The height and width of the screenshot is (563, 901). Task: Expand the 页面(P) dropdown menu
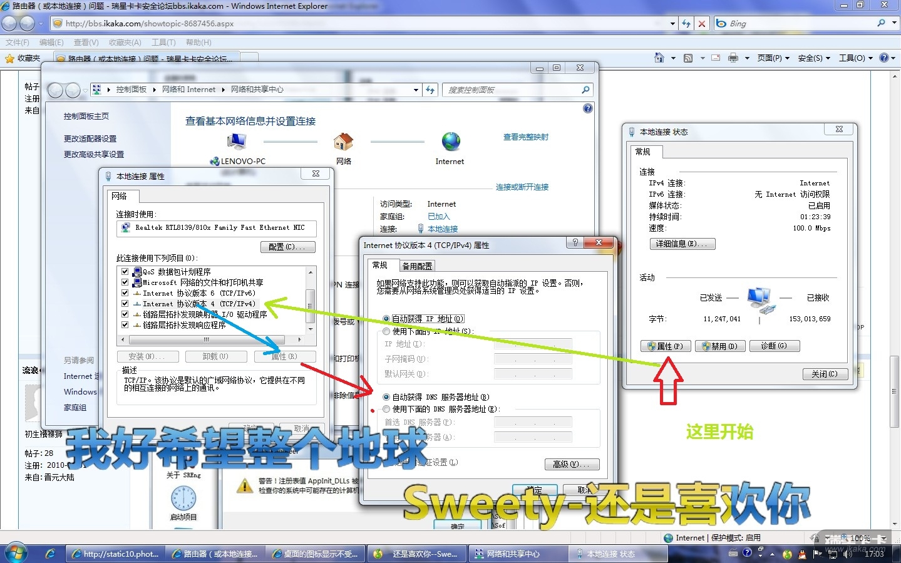click(773, 58)
